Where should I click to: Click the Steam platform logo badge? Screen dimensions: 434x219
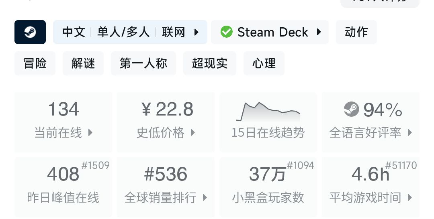pos(30,32)
